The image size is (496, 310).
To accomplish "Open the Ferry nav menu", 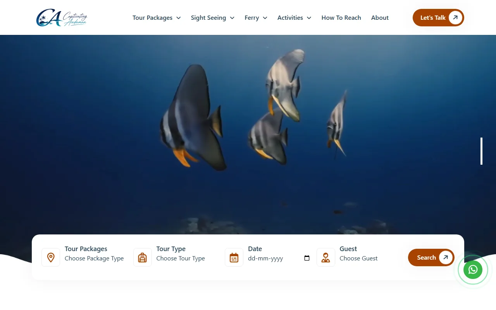I will [x=252, y=18].
